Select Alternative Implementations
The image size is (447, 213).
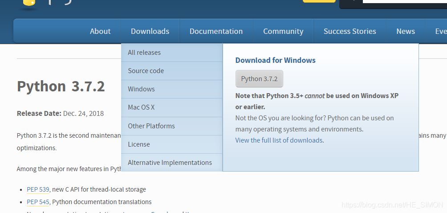click(171, 163)
